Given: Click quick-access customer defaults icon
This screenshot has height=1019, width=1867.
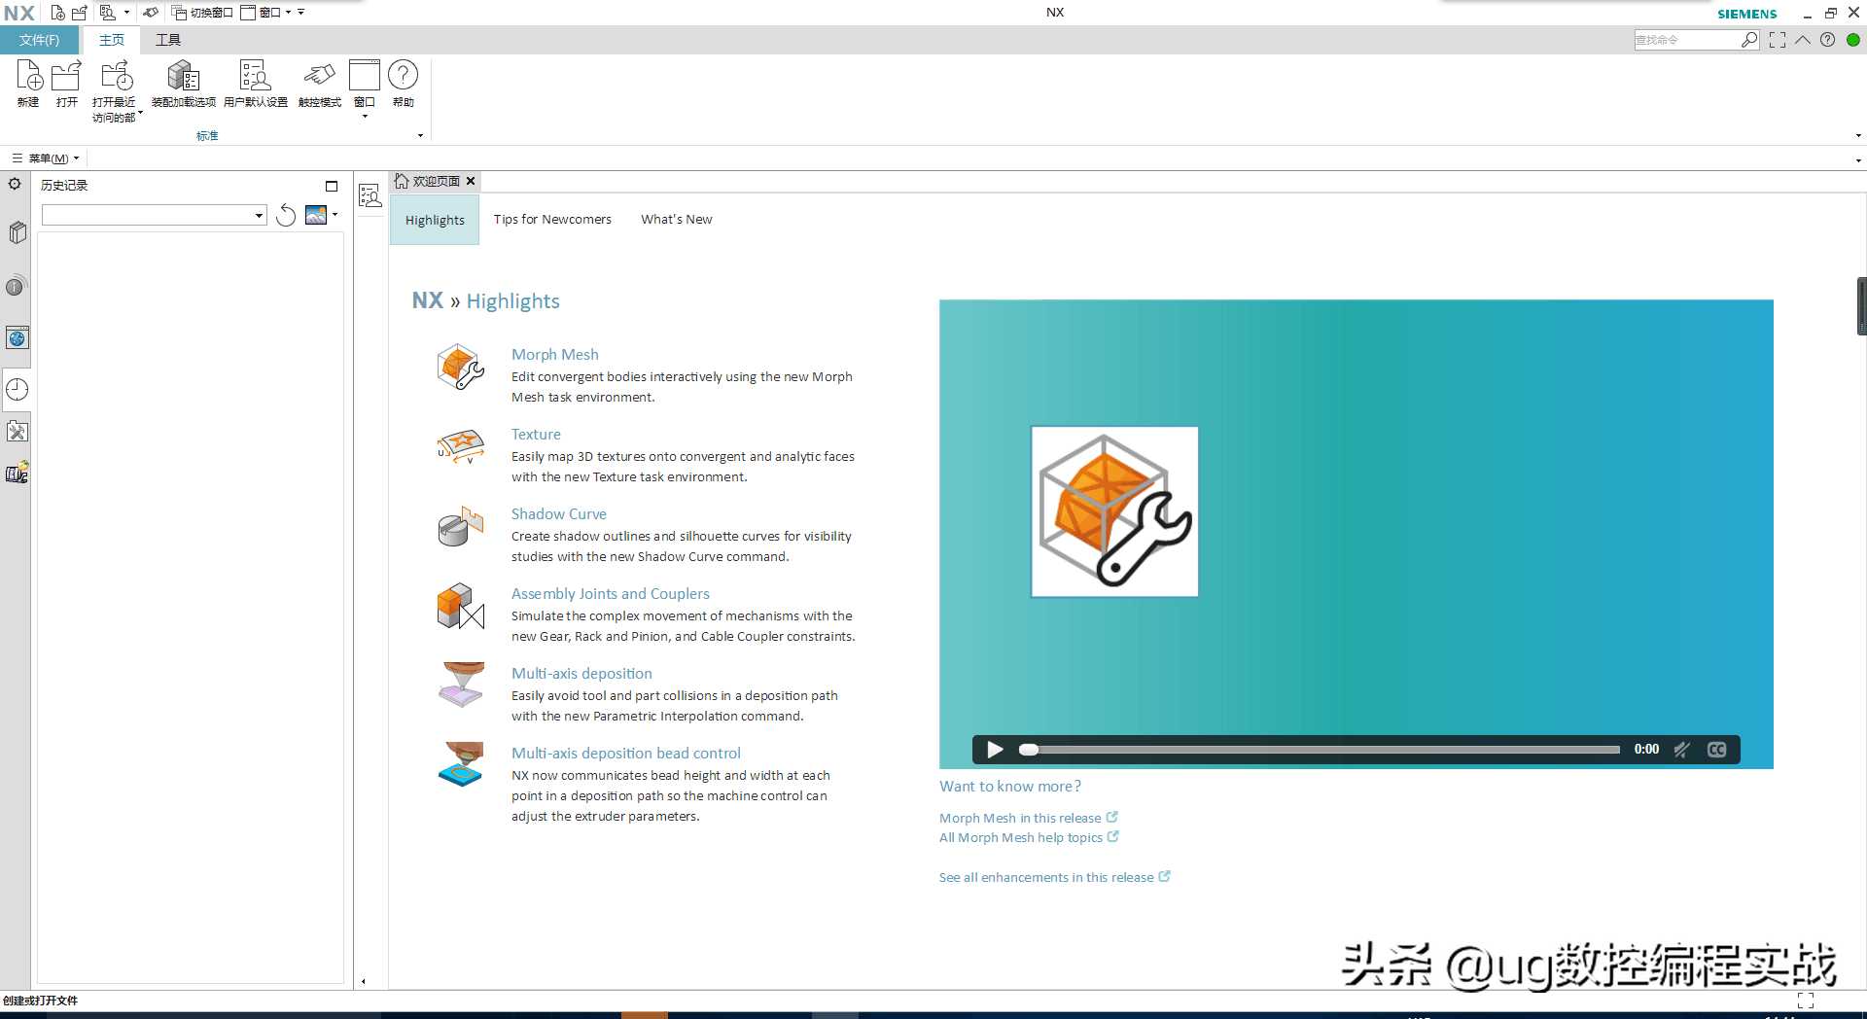Looking at the screenshot, I should [108, 13].
